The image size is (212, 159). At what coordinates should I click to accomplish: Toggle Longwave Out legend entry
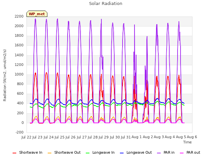click(136, 152)
